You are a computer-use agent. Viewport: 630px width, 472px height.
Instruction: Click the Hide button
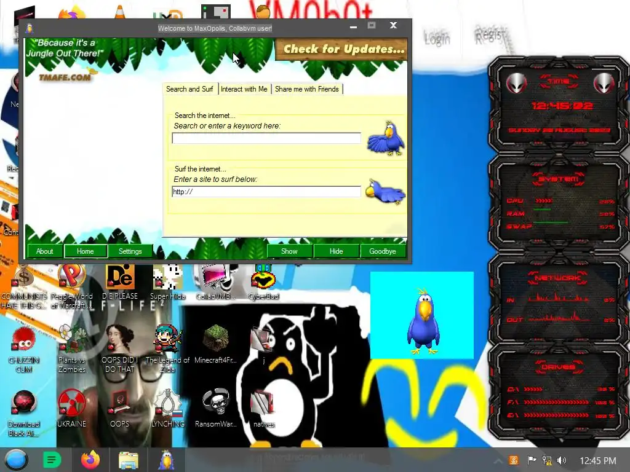click(x=337, y=251)
